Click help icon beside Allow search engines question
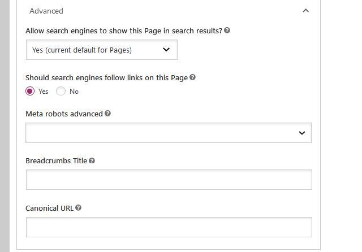Screen dimensions: 362x252 click(x=227, y=31)
